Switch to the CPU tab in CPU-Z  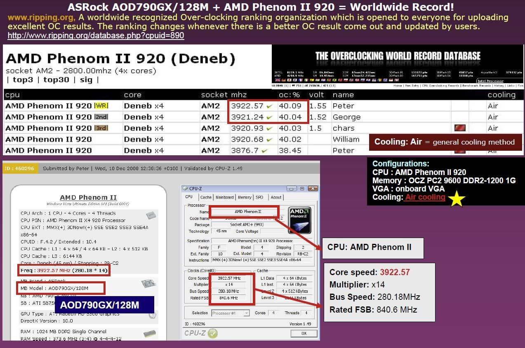click(189, 197)
